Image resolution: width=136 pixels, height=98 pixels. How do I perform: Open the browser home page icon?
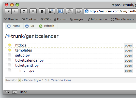tap(42, 11)
